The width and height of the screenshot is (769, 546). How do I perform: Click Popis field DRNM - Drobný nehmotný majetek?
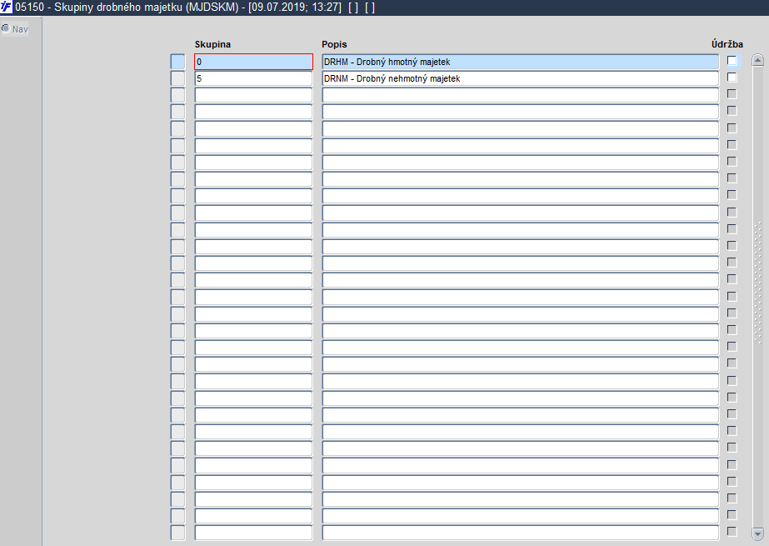(521, 78)
